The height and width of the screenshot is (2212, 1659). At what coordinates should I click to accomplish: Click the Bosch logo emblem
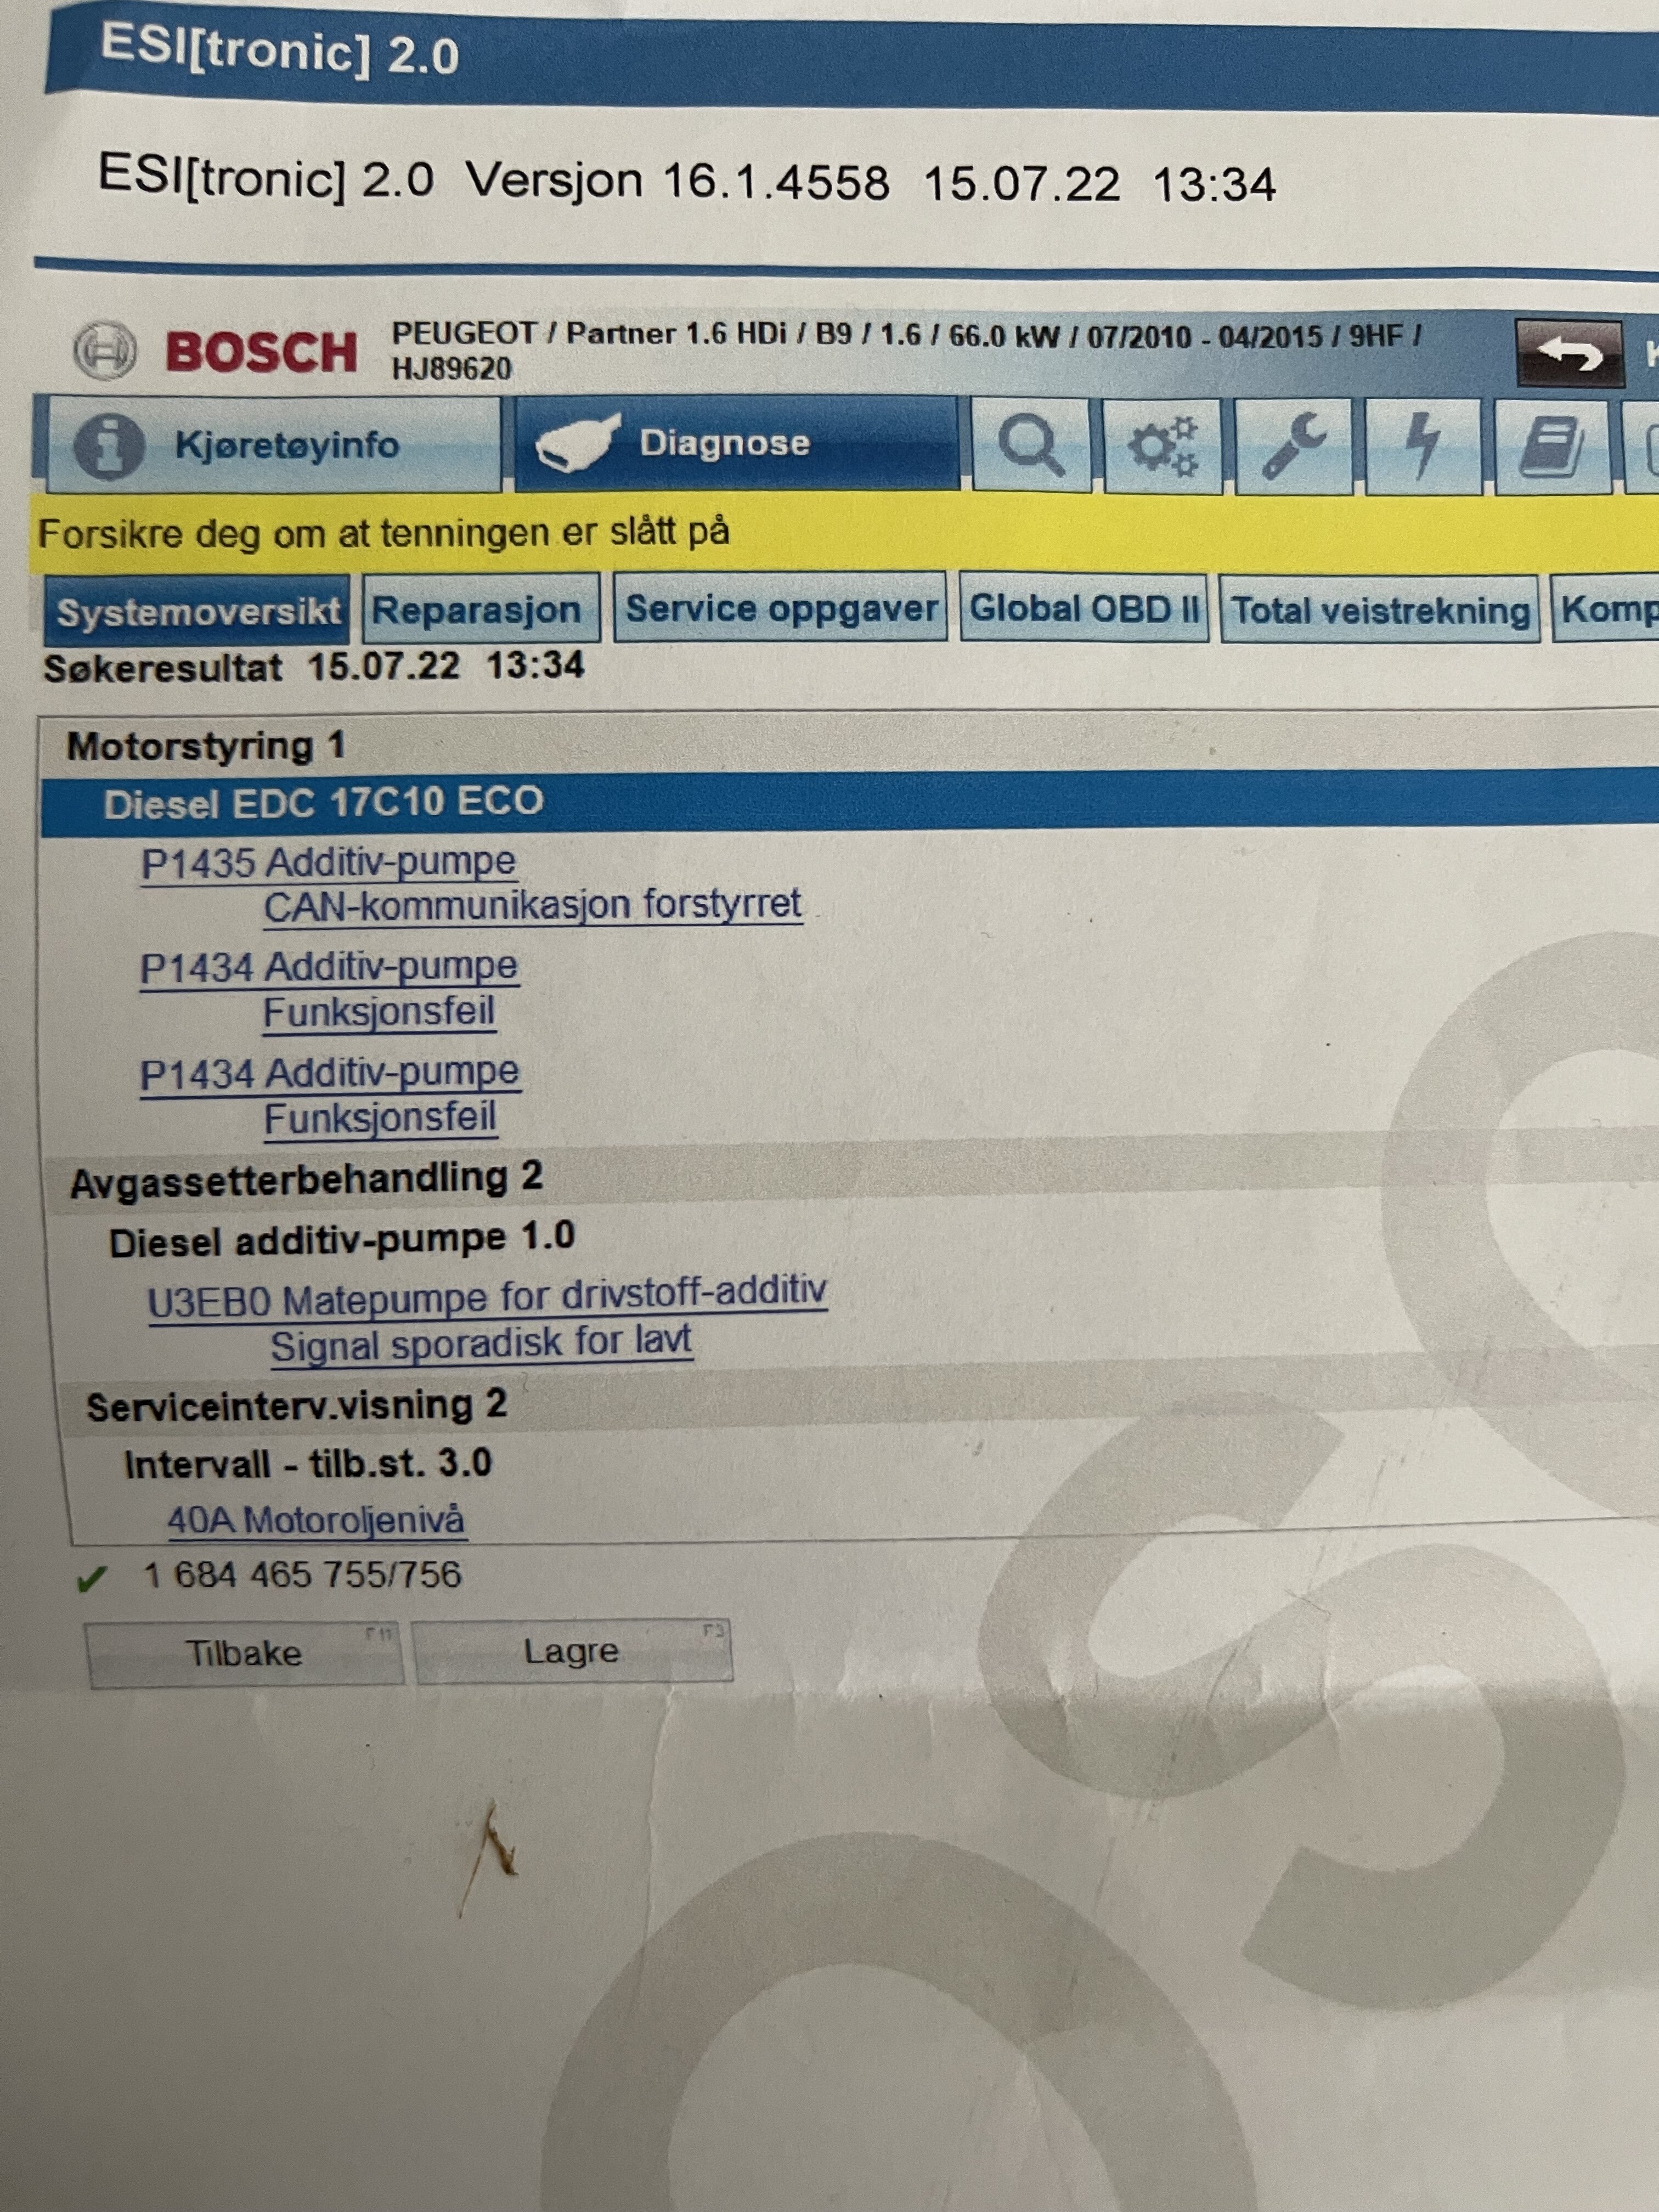tap(105, 351)
